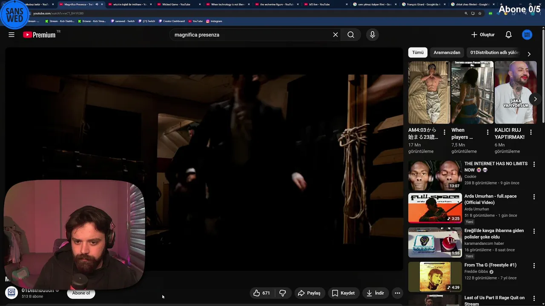Like the video (671 likes)

pyautogui.click(x=262, y=293)
